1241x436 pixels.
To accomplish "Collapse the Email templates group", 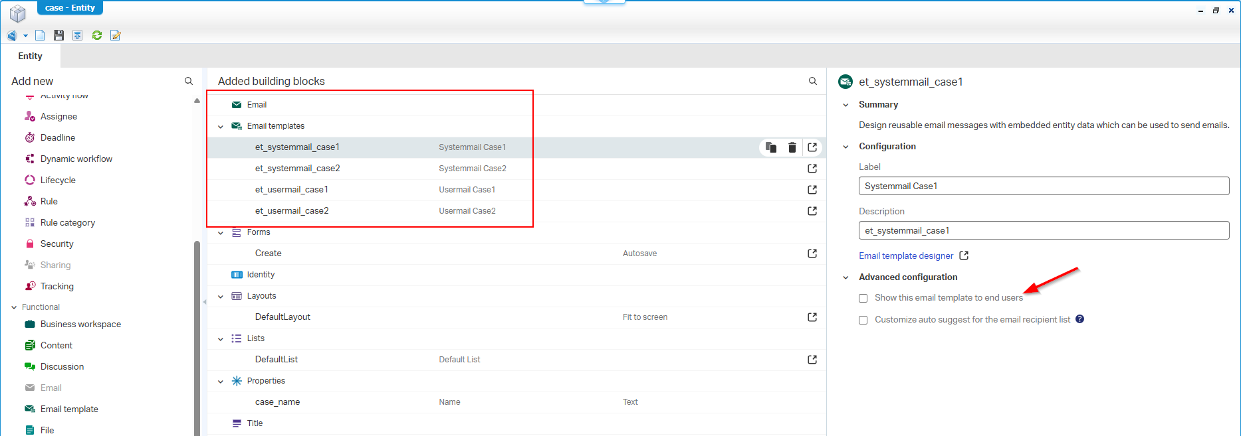I will (x=221, y=126).
